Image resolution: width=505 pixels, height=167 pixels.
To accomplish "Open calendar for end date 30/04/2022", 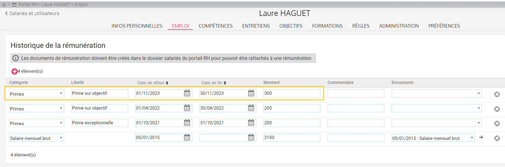I will 251,108.
